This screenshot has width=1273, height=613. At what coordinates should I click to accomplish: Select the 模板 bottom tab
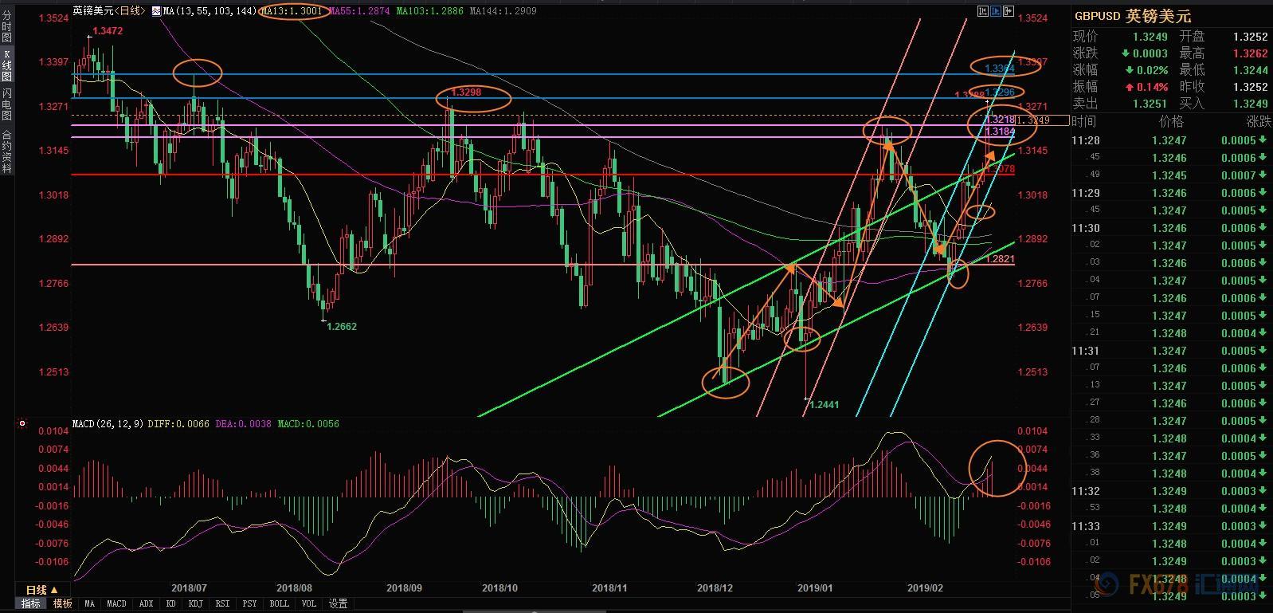click(63, 604)
